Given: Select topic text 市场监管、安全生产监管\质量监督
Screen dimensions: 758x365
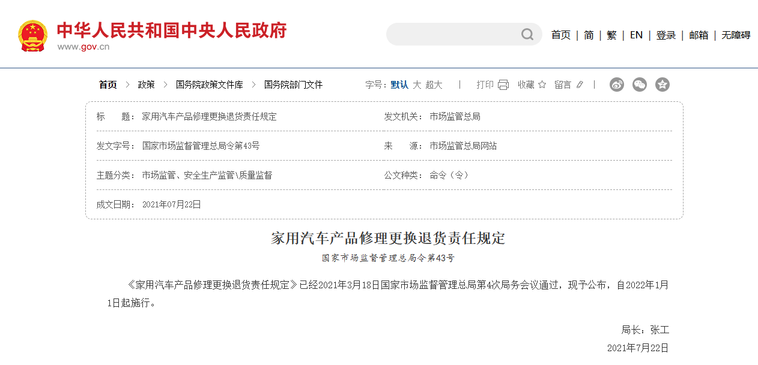Looking at the screenshot, I should point(207,175).
